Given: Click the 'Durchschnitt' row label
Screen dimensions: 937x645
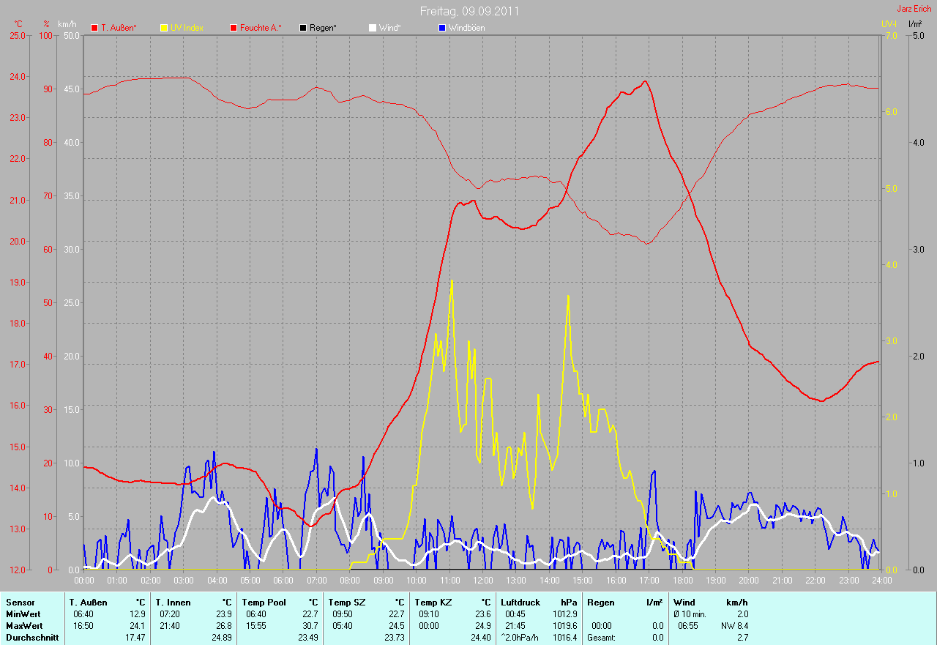Looking at the screenshot, I should 31,638.
